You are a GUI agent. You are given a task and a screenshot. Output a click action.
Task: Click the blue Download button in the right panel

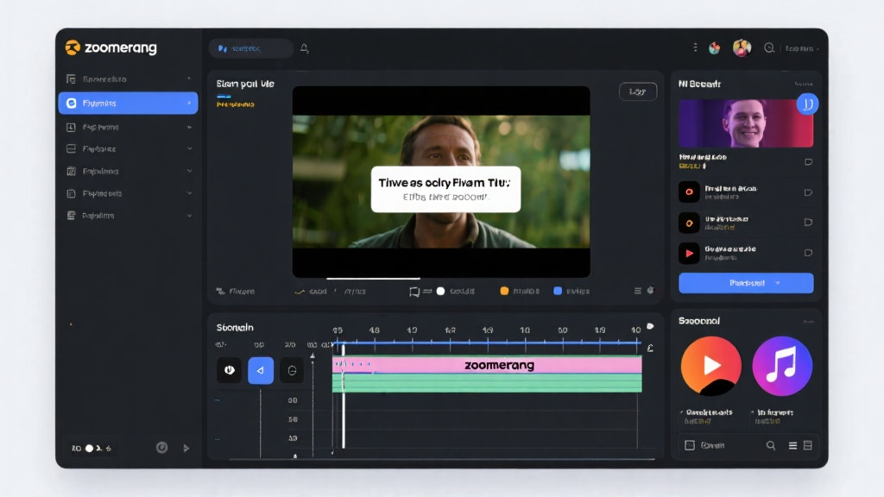[741, 283]
